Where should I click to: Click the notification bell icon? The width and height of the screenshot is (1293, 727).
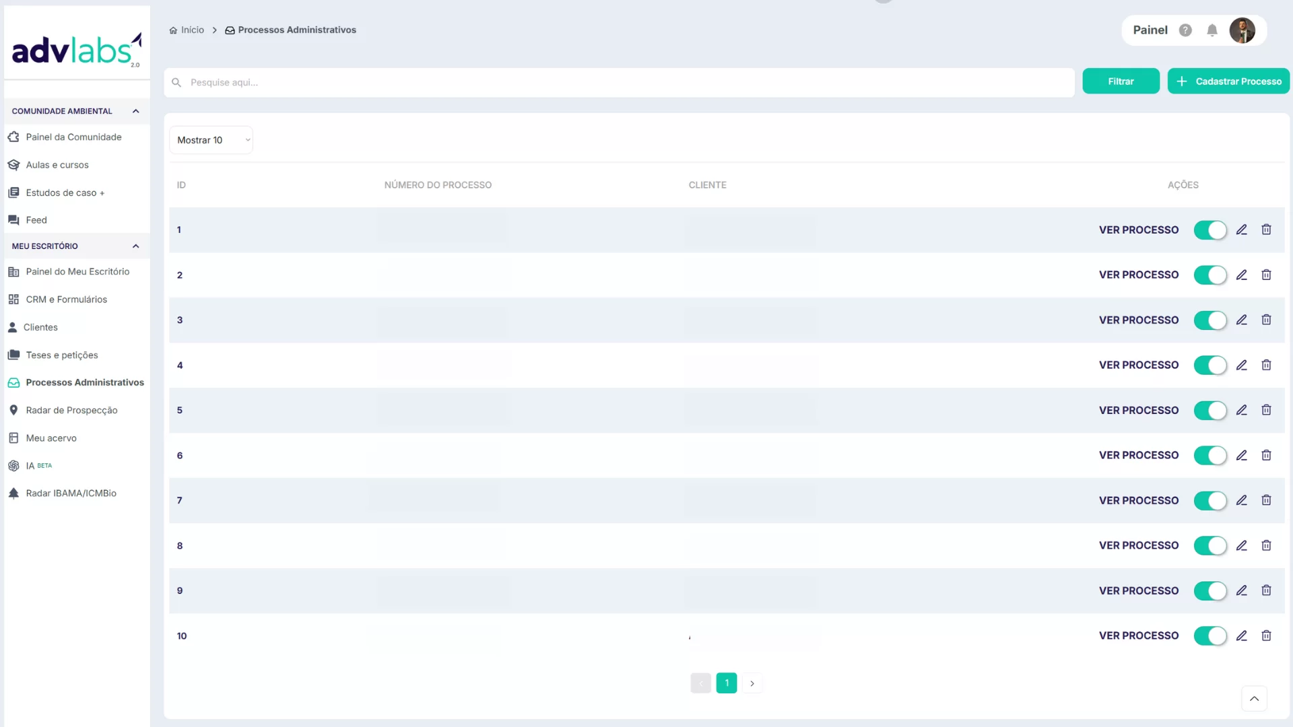click(x=1212, y=30)
